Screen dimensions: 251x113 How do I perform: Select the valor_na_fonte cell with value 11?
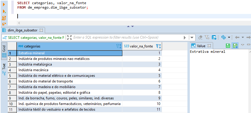(142, 109)
